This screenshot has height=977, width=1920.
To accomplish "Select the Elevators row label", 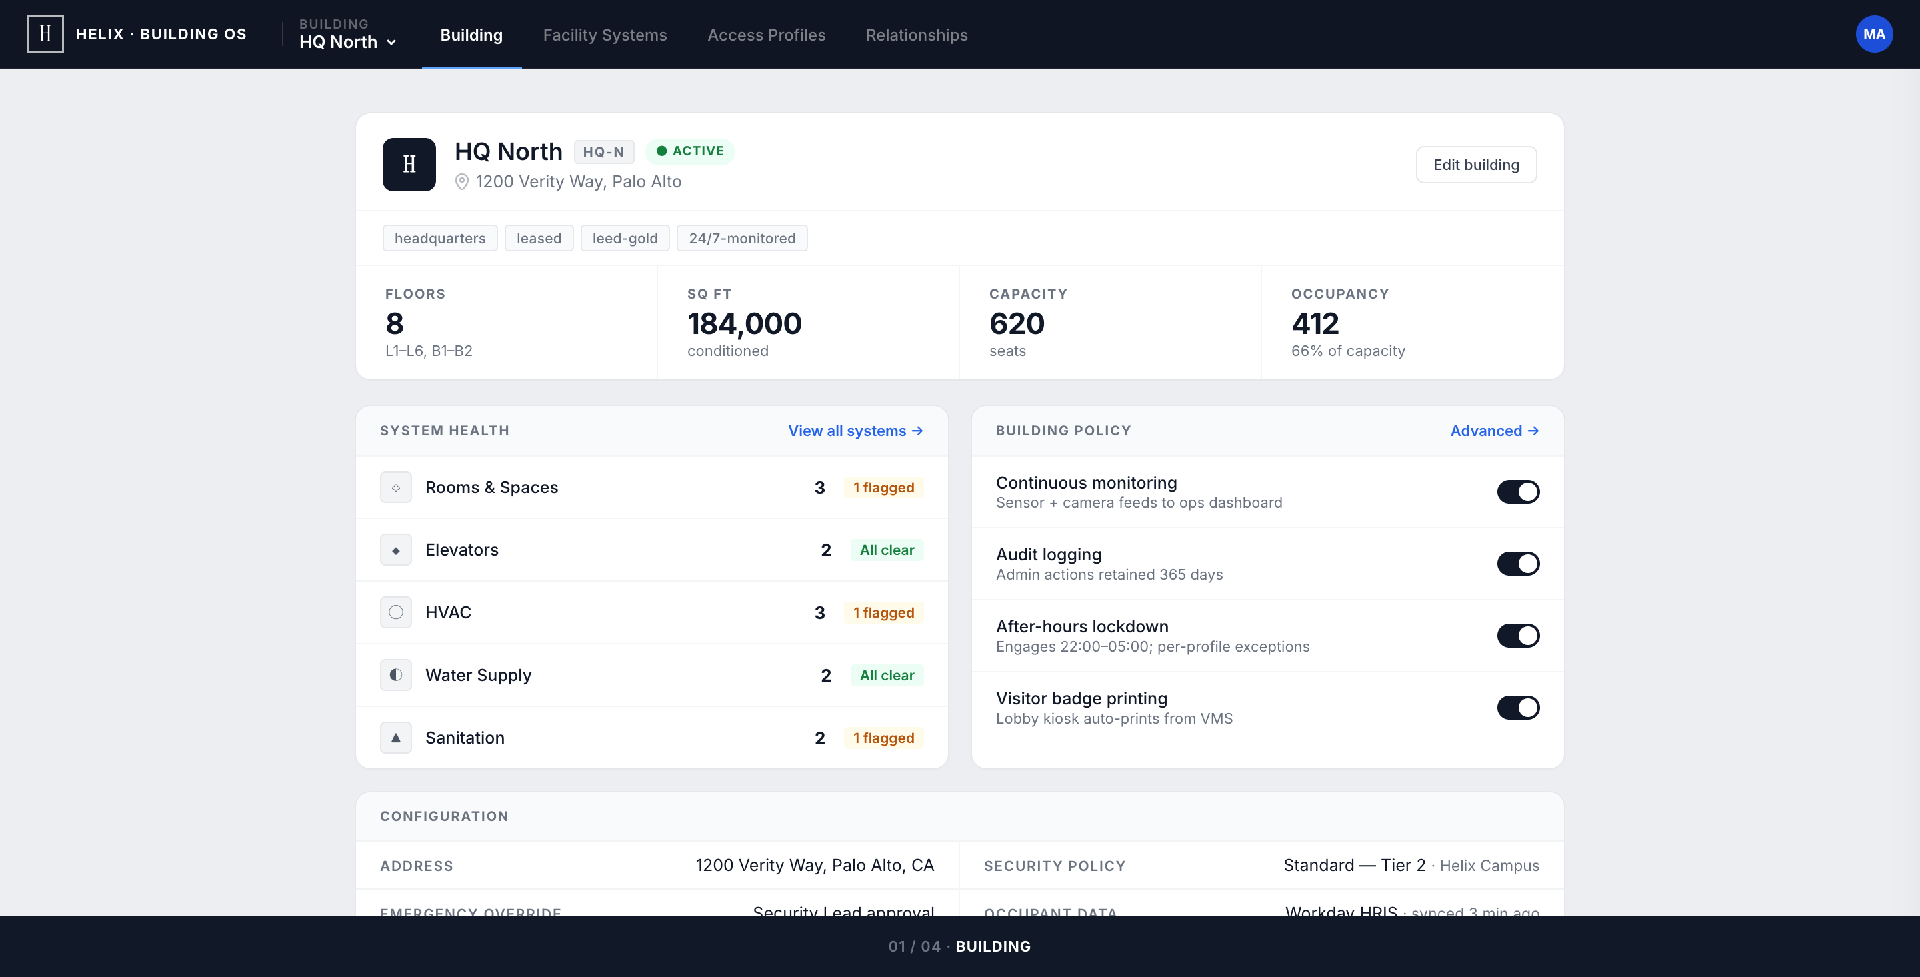I will click(x=461, y=550).
